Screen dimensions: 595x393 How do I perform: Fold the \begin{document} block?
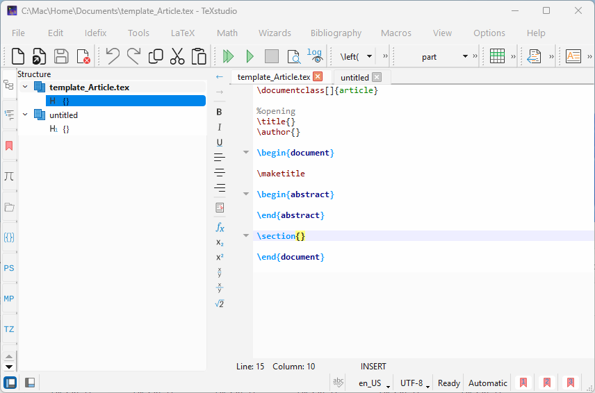pos(246,152)
